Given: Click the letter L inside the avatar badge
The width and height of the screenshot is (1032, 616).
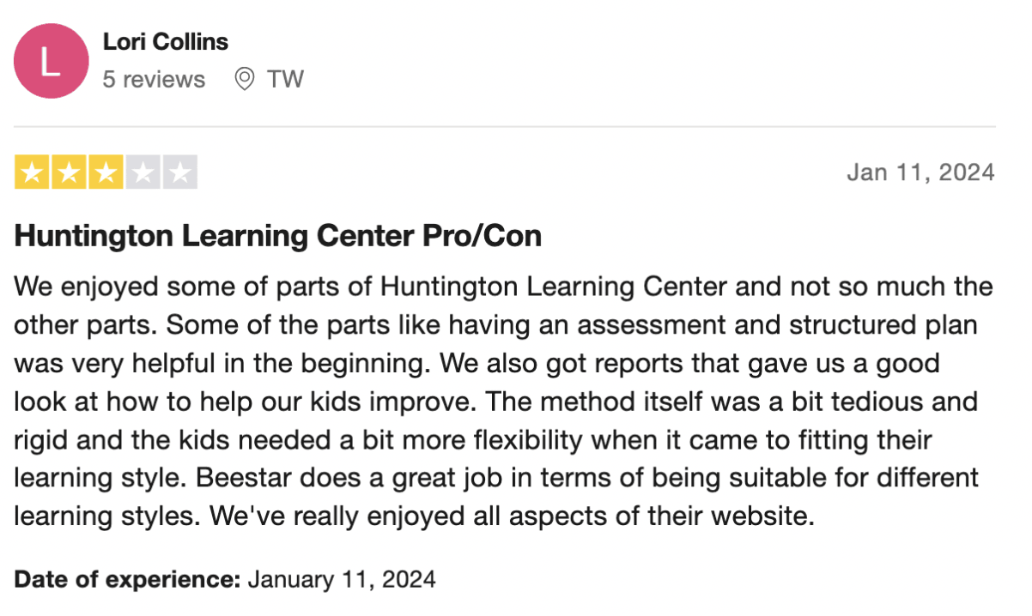Looking at the screenshot, I should (51, 60).
